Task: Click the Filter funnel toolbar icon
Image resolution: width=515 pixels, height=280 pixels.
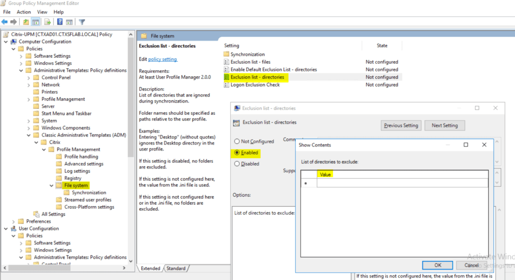Action: tap(82, 22)
